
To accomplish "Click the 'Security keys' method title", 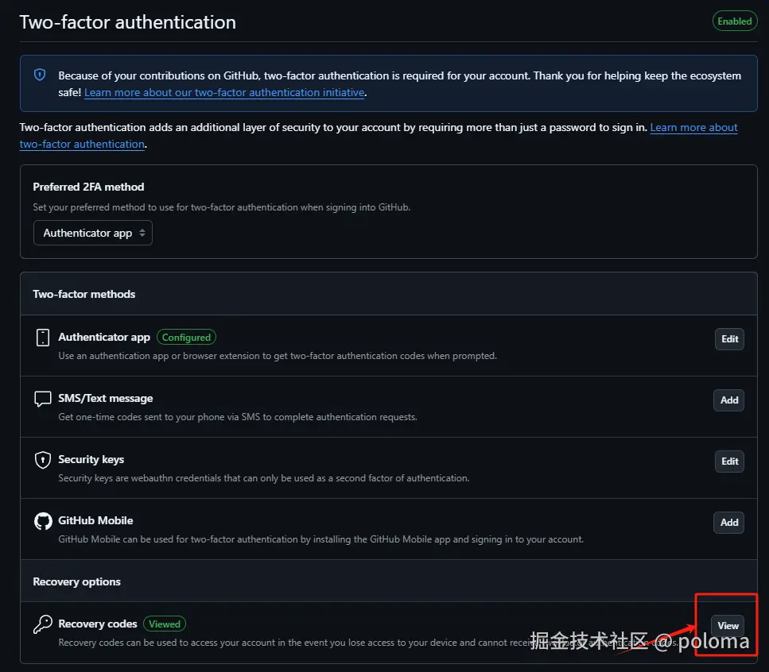I will click(x=91, y=459).
